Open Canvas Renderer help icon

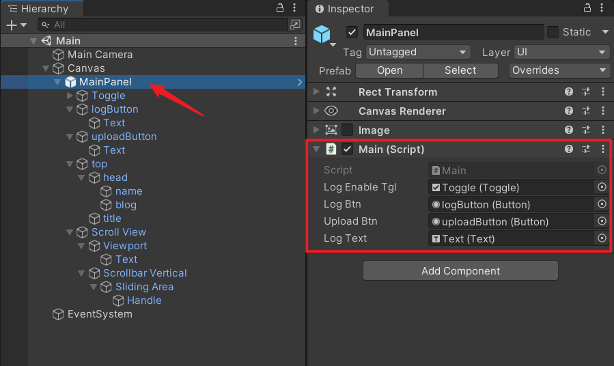click(x=569, y=111)
